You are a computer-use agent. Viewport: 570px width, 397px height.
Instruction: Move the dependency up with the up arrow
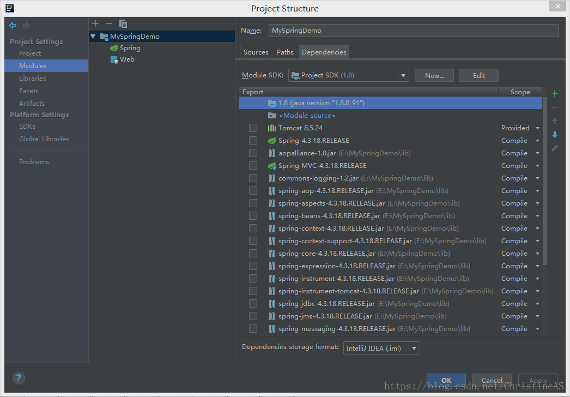click(x=555, y=121)
